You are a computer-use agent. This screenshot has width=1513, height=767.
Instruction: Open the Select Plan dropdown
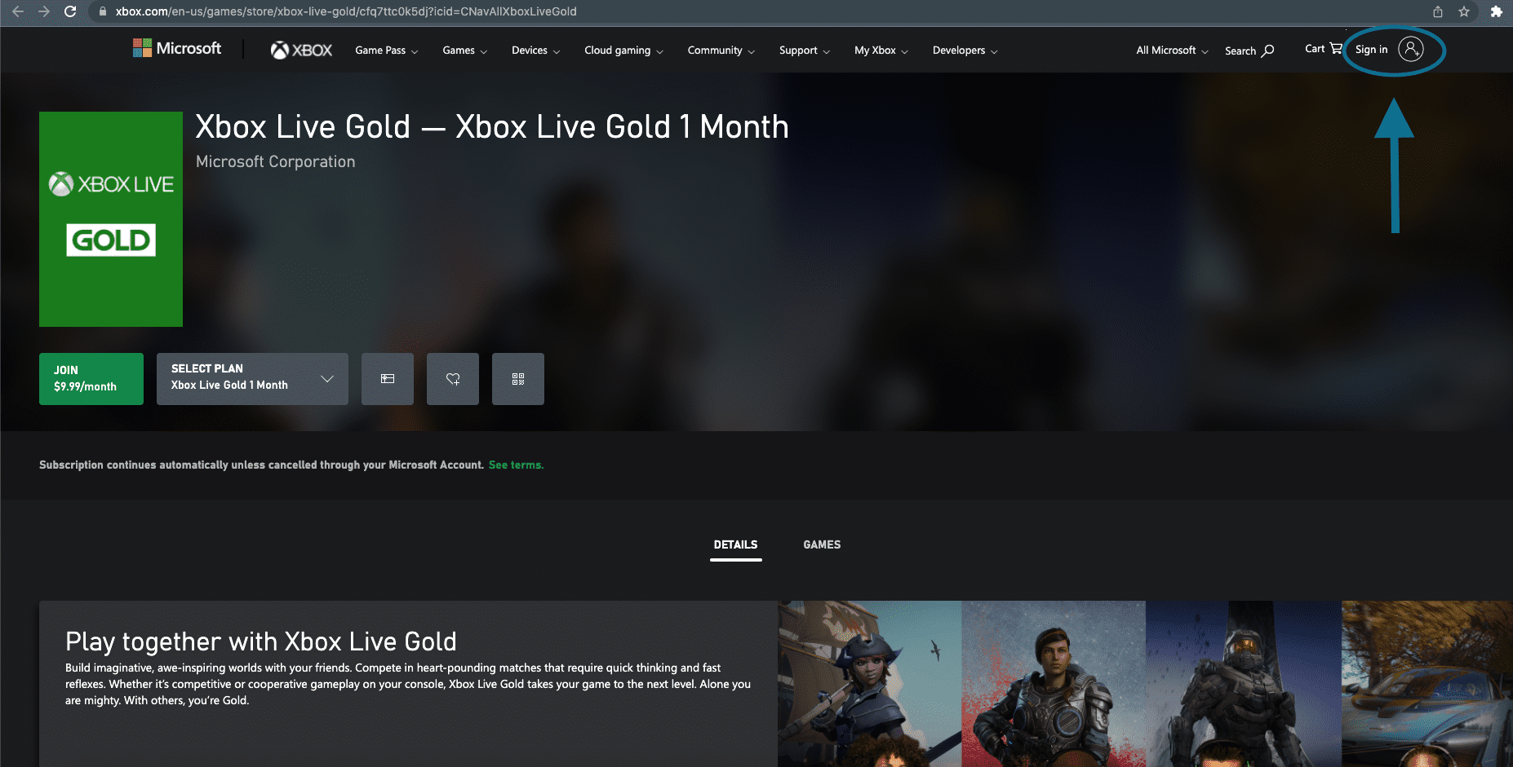coord(251,378)
